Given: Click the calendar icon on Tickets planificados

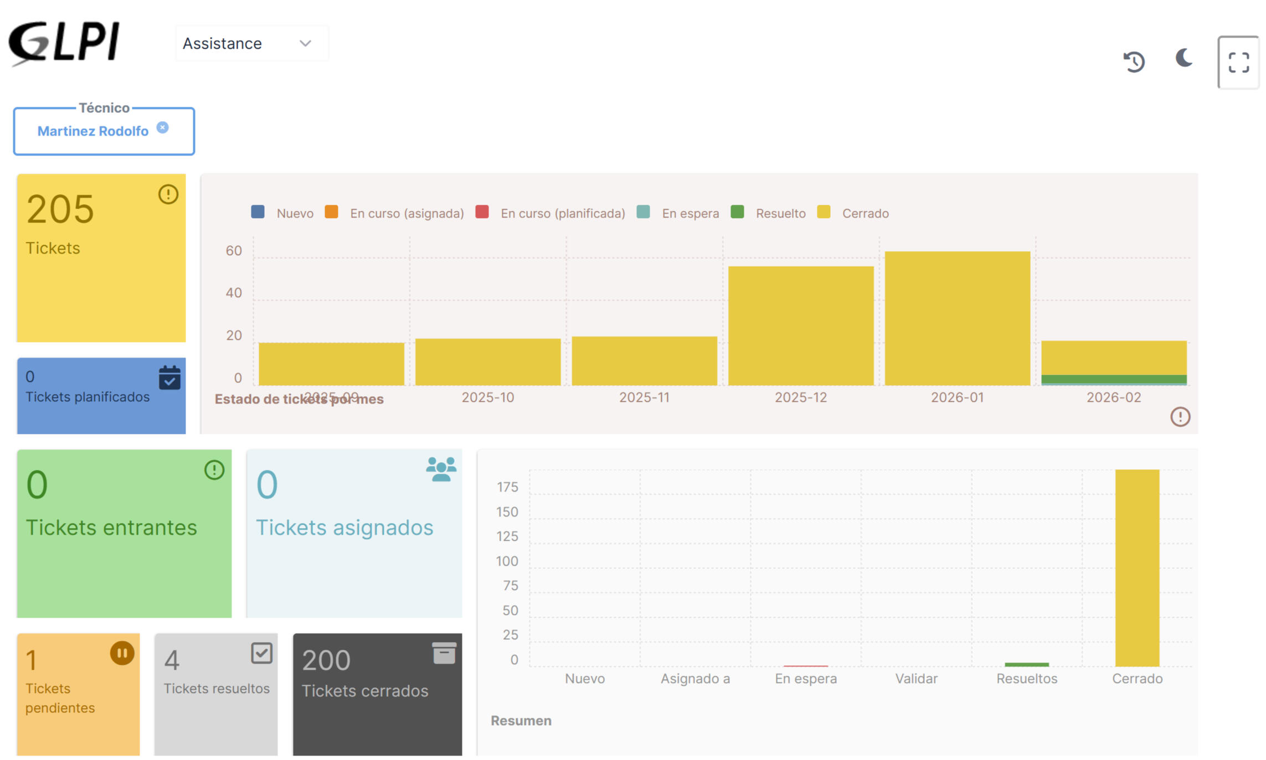Looking at the screenshot, I should pos(169,378).
